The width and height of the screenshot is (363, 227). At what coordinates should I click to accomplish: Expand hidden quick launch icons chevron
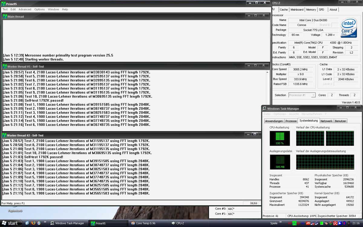pos(45,222)
